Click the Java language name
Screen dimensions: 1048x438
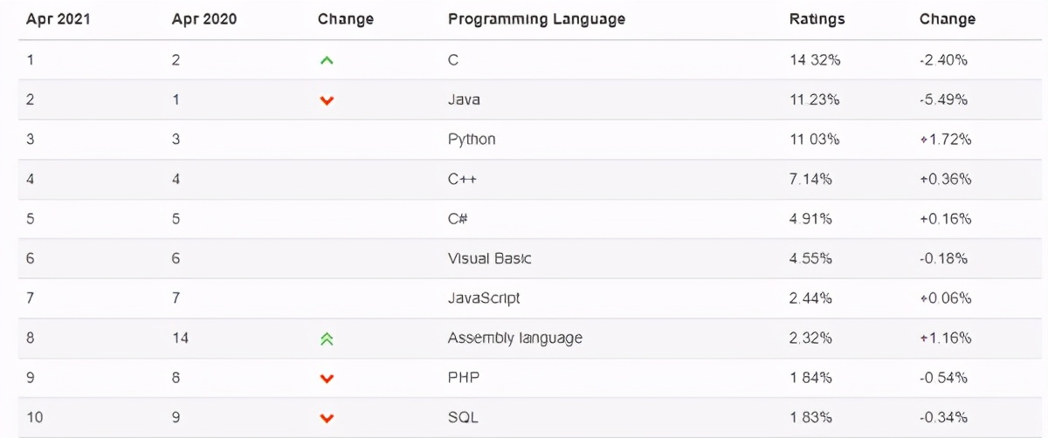(464, 100)
